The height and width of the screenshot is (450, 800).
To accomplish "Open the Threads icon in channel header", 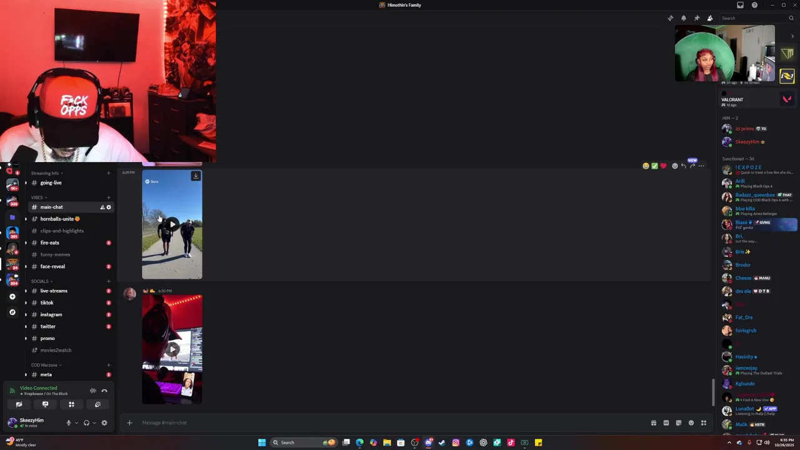I will (671, 18).
